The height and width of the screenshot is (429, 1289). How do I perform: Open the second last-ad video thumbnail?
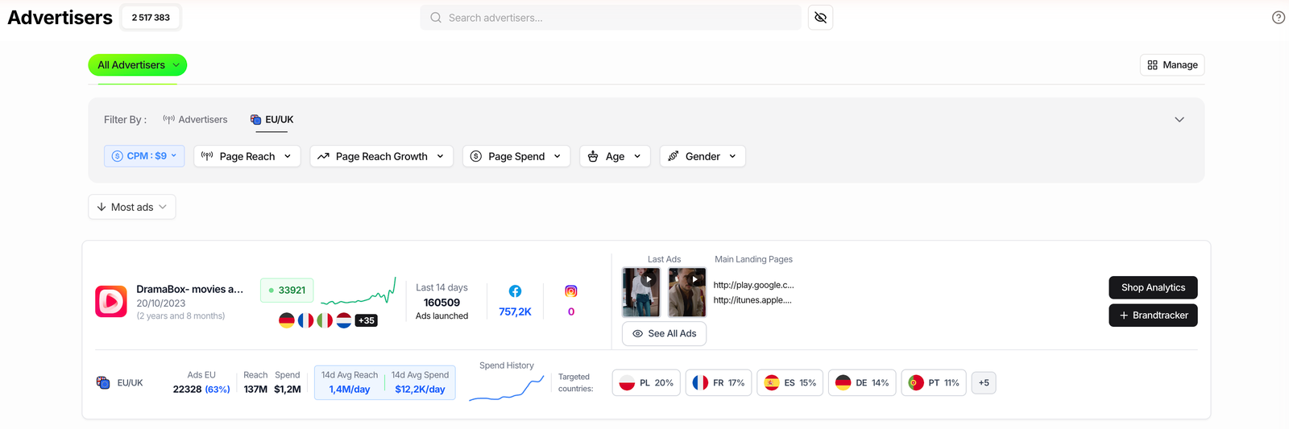tap(687, 292)
